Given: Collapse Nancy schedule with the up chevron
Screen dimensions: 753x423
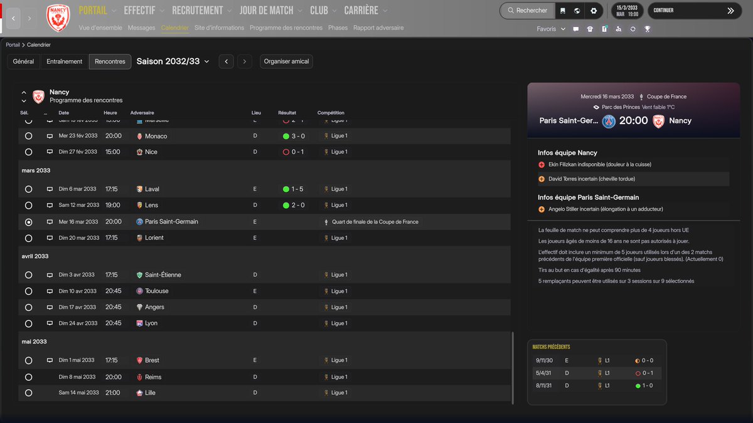Looking at the screenshot, I should point(24,92).
